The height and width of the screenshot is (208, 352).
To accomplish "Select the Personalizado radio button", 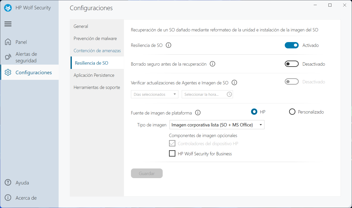I will [x=292, y=112].
